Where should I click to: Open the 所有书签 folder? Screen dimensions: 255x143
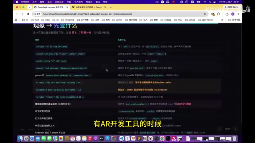(234, 20)
